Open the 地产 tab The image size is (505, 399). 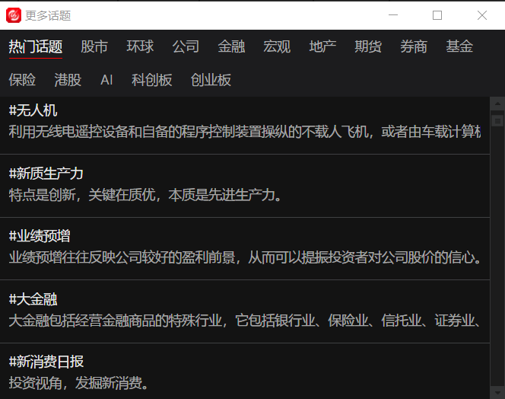[x=322, y=46]
